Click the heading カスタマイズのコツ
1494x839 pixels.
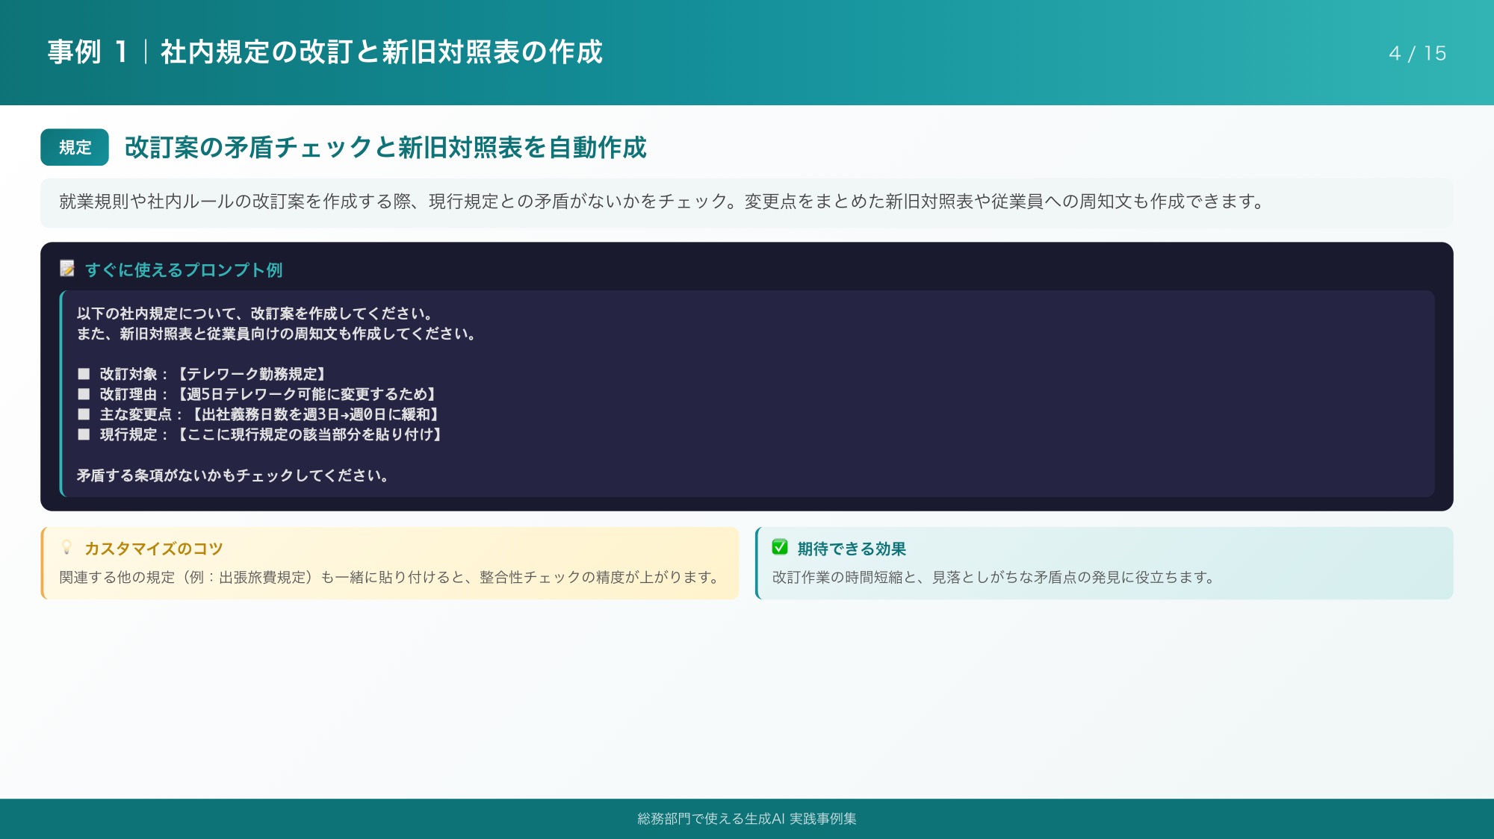[x=154, y=549]
